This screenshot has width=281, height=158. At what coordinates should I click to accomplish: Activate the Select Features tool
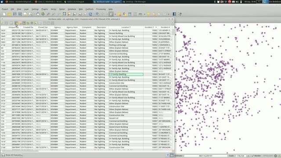tap(111, 14)
